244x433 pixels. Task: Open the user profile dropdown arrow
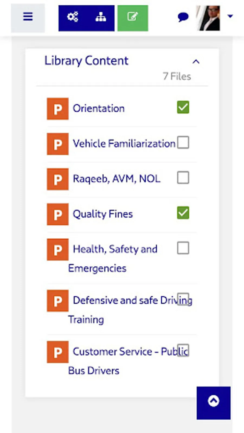[230, 17]
